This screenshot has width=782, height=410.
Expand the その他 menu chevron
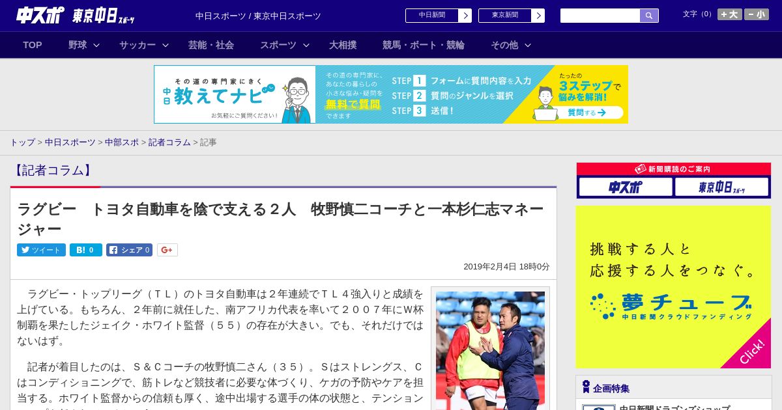click(528, 46)
